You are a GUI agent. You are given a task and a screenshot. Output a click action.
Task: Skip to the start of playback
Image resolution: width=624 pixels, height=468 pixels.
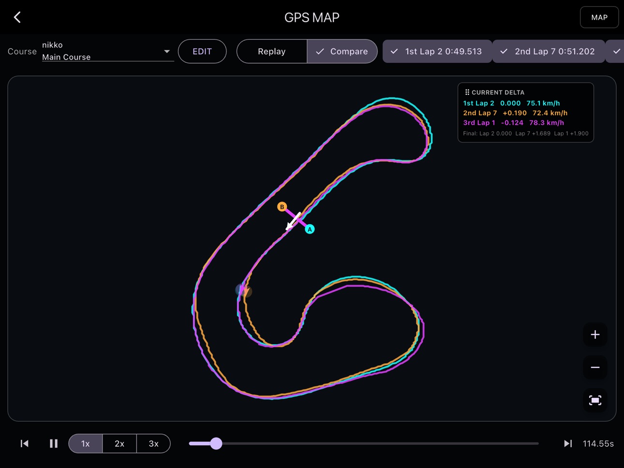pos(25,443)
